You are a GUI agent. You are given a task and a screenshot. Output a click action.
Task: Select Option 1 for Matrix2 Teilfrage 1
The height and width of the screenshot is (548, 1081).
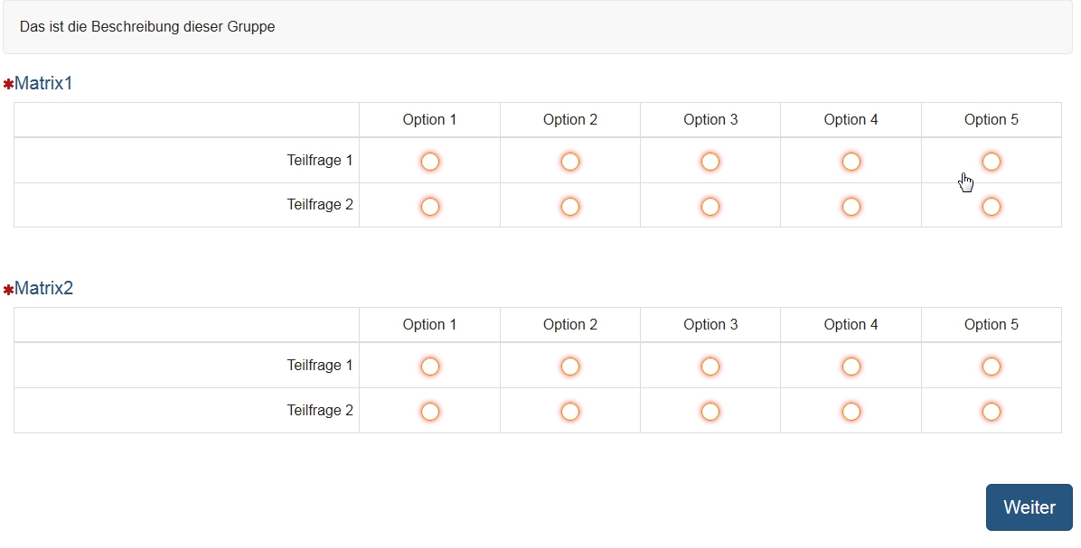tap(430, 367)
